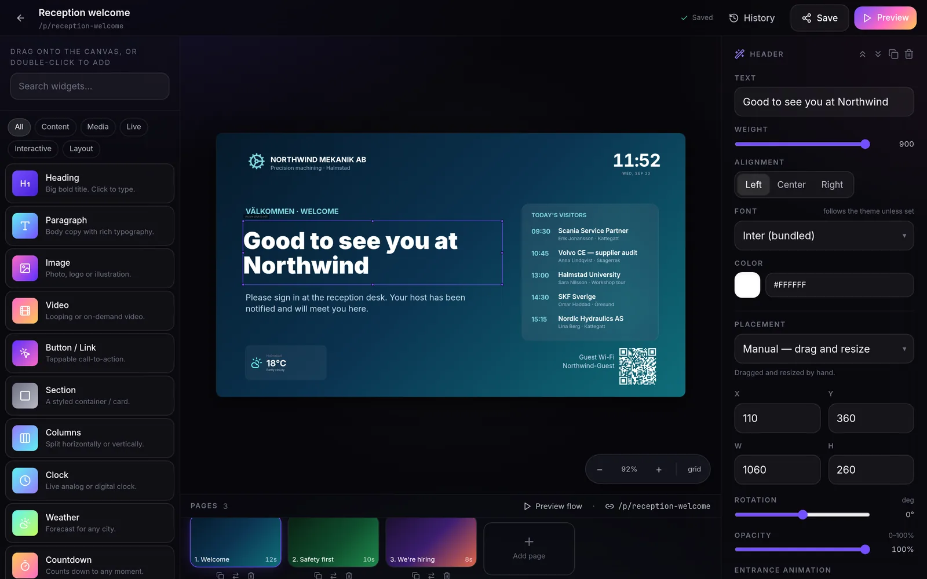927x579 pixels.
Task: Delete the Safety first page
Action: [x=349, y=575]
